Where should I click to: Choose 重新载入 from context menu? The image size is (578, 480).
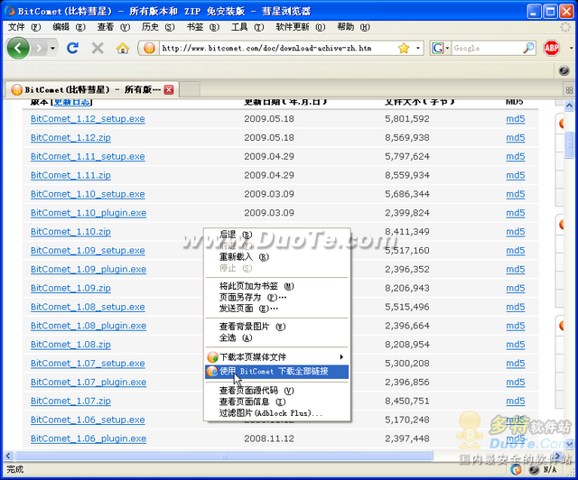pyautogui.click(x=236, y=257)
